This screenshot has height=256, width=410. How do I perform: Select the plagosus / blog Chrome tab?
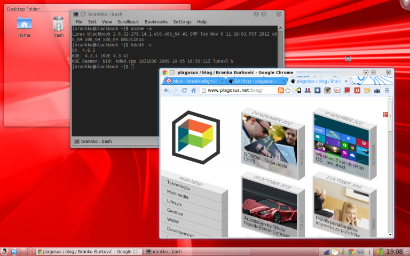319,81
